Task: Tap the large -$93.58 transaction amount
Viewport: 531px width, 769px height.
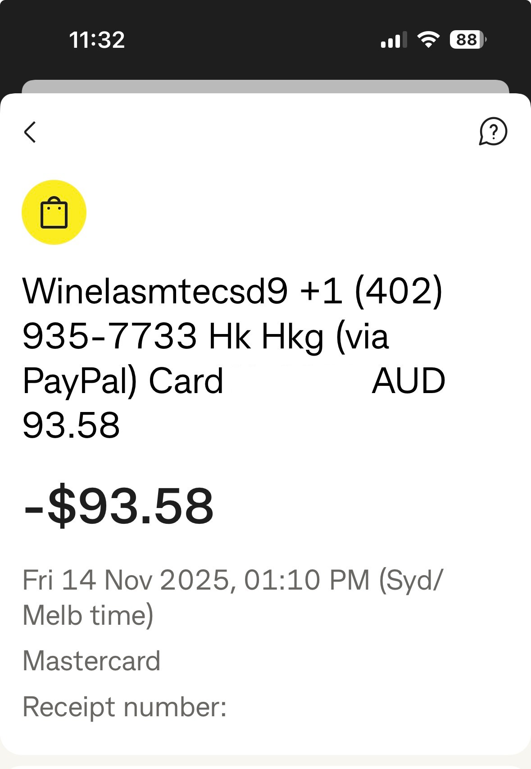Action: click(119, 506)
